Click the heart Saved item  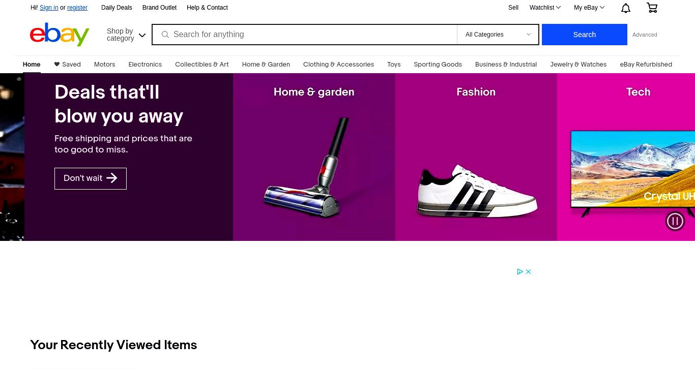(67, 65)
